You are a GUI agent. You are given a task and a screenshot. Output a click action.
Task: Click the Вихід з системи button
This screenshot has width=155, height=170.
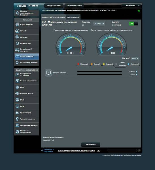[x=54, y=6]
